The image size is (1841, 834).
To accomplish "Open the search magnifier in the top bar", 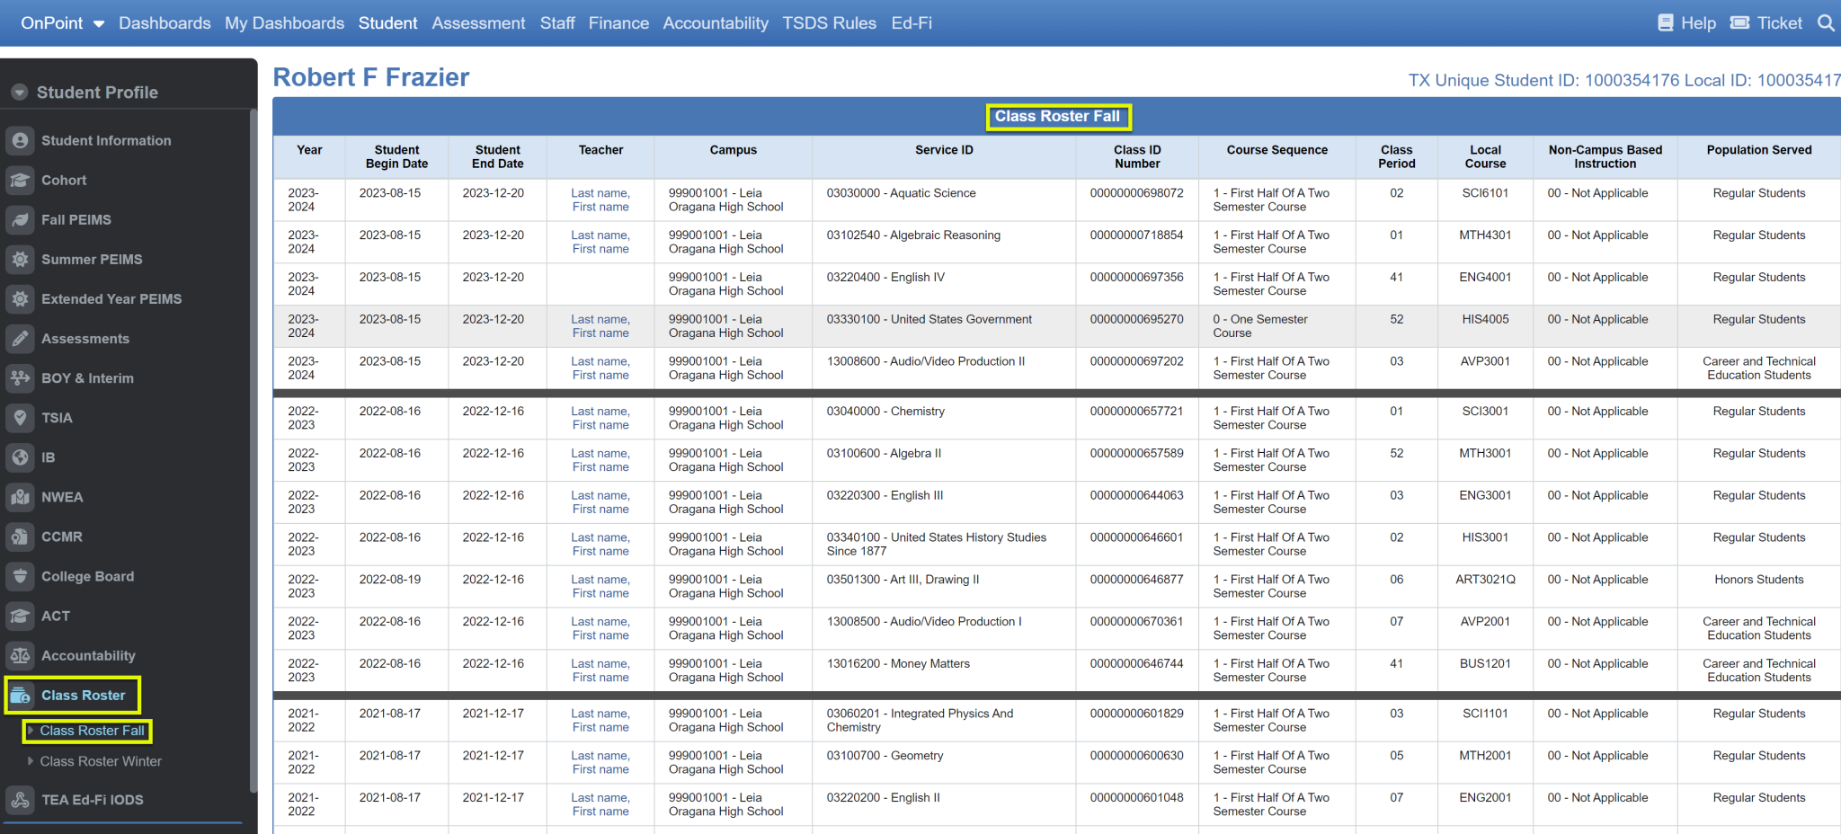I will pos(1826,22).
